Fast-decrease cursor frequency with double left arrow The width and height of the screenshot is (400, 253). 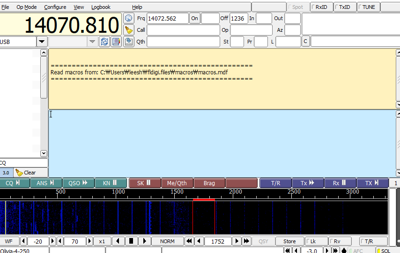tap(189, 241)
